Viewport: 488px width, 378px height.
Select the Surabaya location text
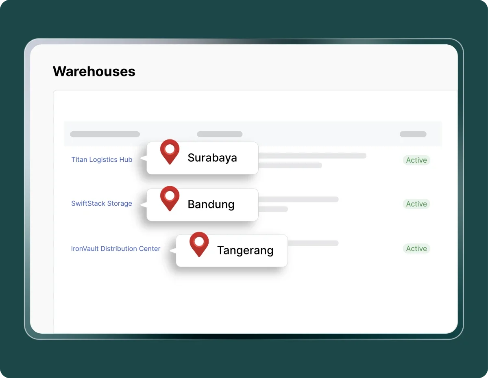[x=212, y=158]
